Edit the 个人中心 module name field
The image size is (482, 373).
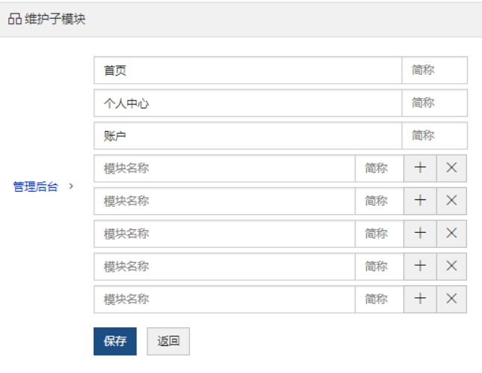click(248, 103)
